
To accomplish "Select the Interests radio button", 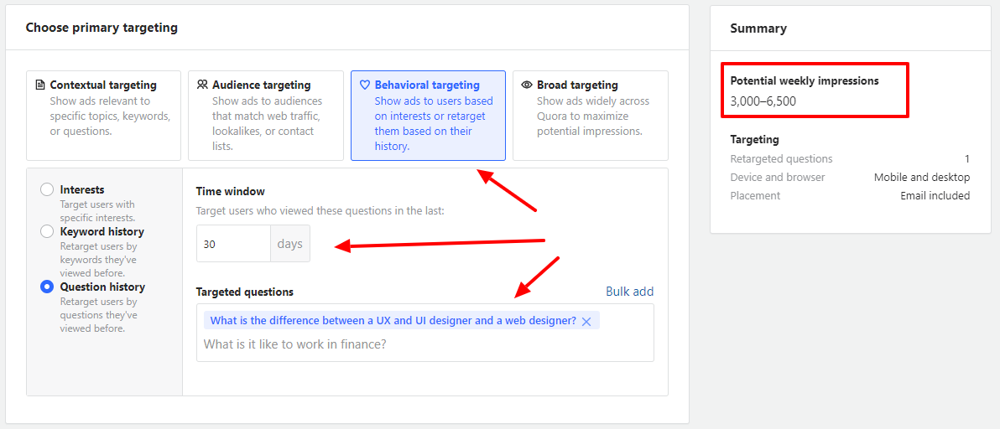I will (47, 190).
